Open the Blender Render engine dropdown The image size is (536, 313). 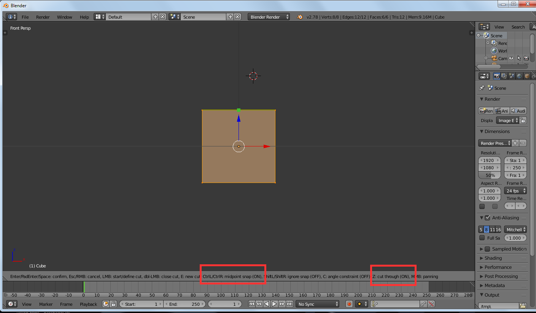pyautogui.click(x=269, y=17)
